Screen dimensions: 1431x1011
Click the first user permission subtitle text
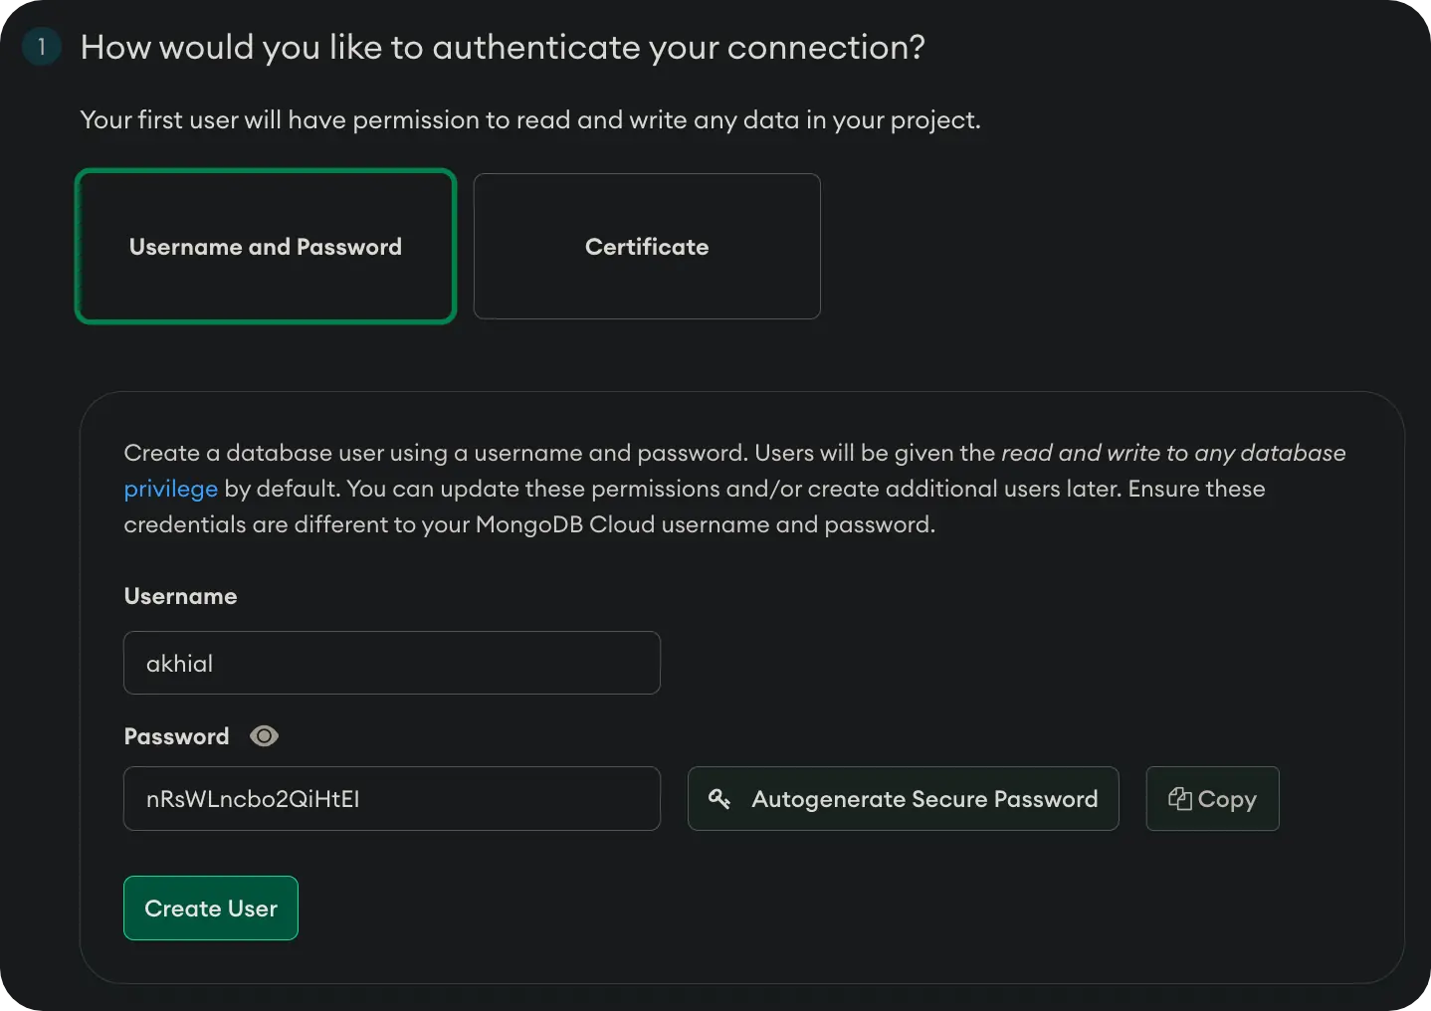(529, 120)
